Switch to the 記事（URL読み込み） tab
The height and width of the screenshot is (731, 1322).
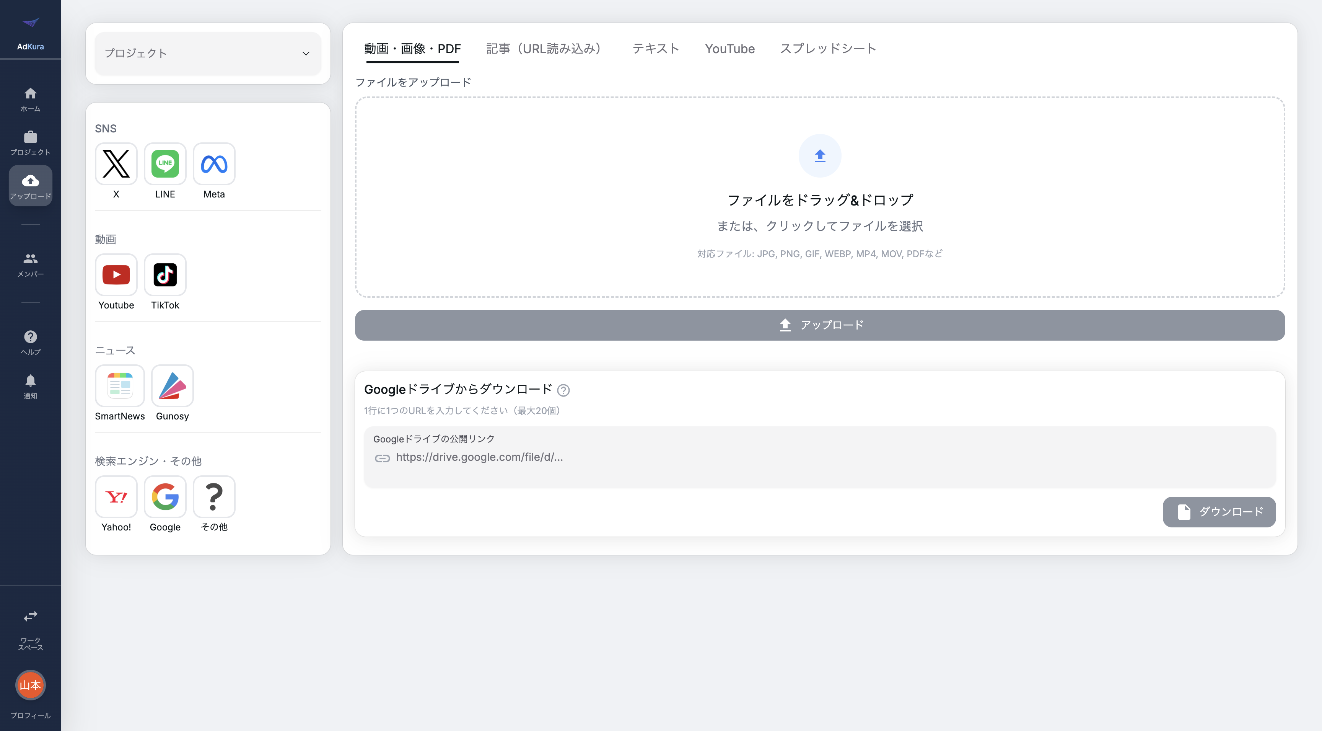[544, 49]
